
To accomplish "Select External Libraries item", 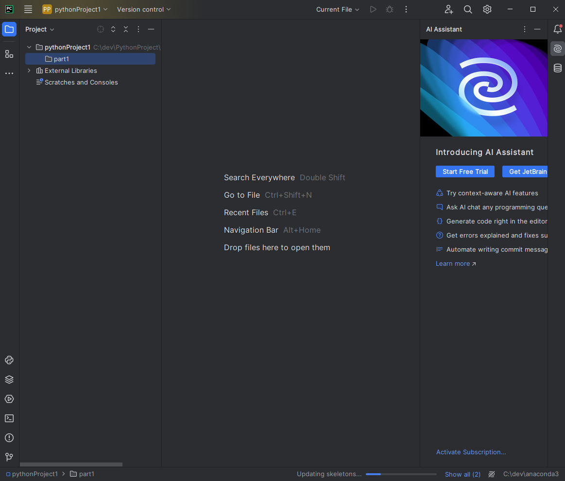I will pos(67,70).
